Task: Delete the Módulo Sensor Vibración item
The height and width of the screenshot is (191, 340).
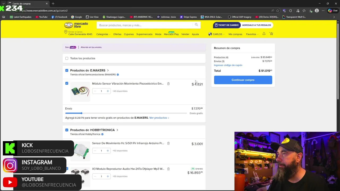Action: pyautogui.click(x=168, y=84)
